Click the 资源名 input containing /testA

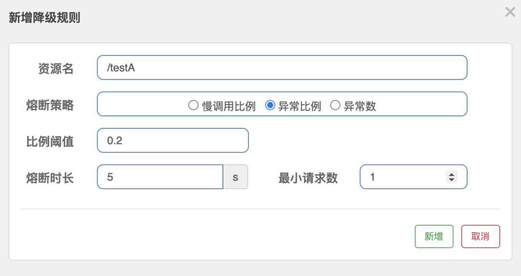(x=282, y=68)
